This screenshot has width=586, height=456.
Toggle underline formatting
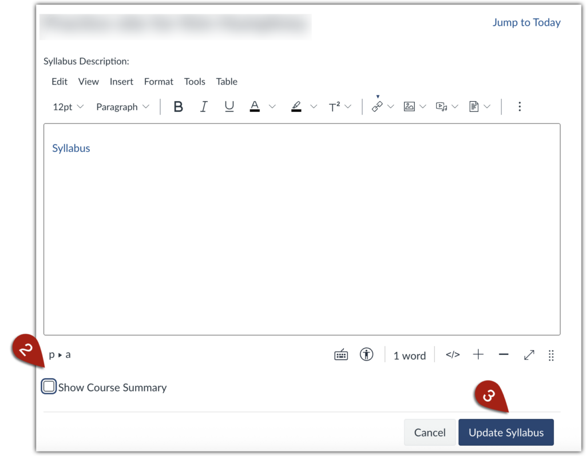coord(229,107)
